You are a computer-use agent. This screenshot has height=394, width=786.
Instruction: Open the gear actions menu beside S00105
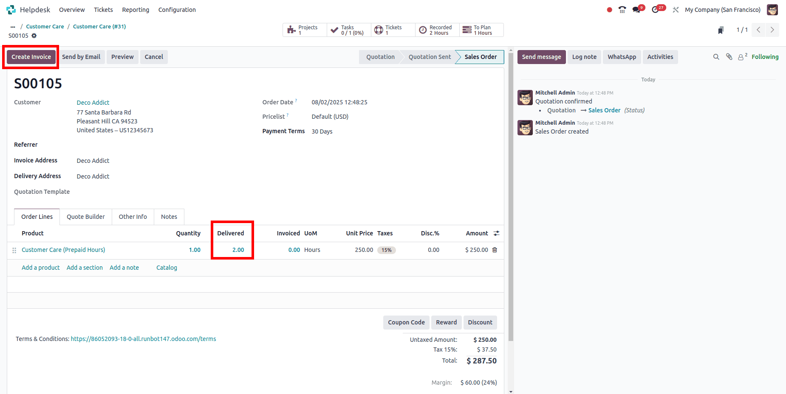coord(34,36)
